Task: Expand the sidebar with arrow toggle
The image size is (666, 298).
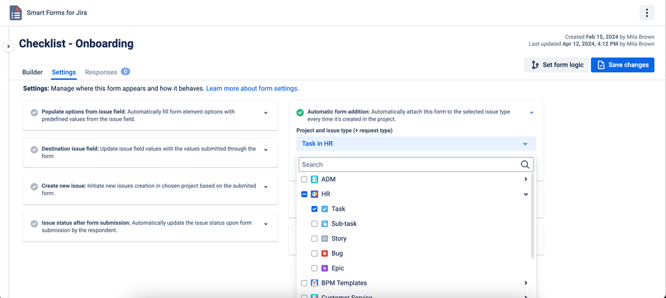Action: click(9, 46)
